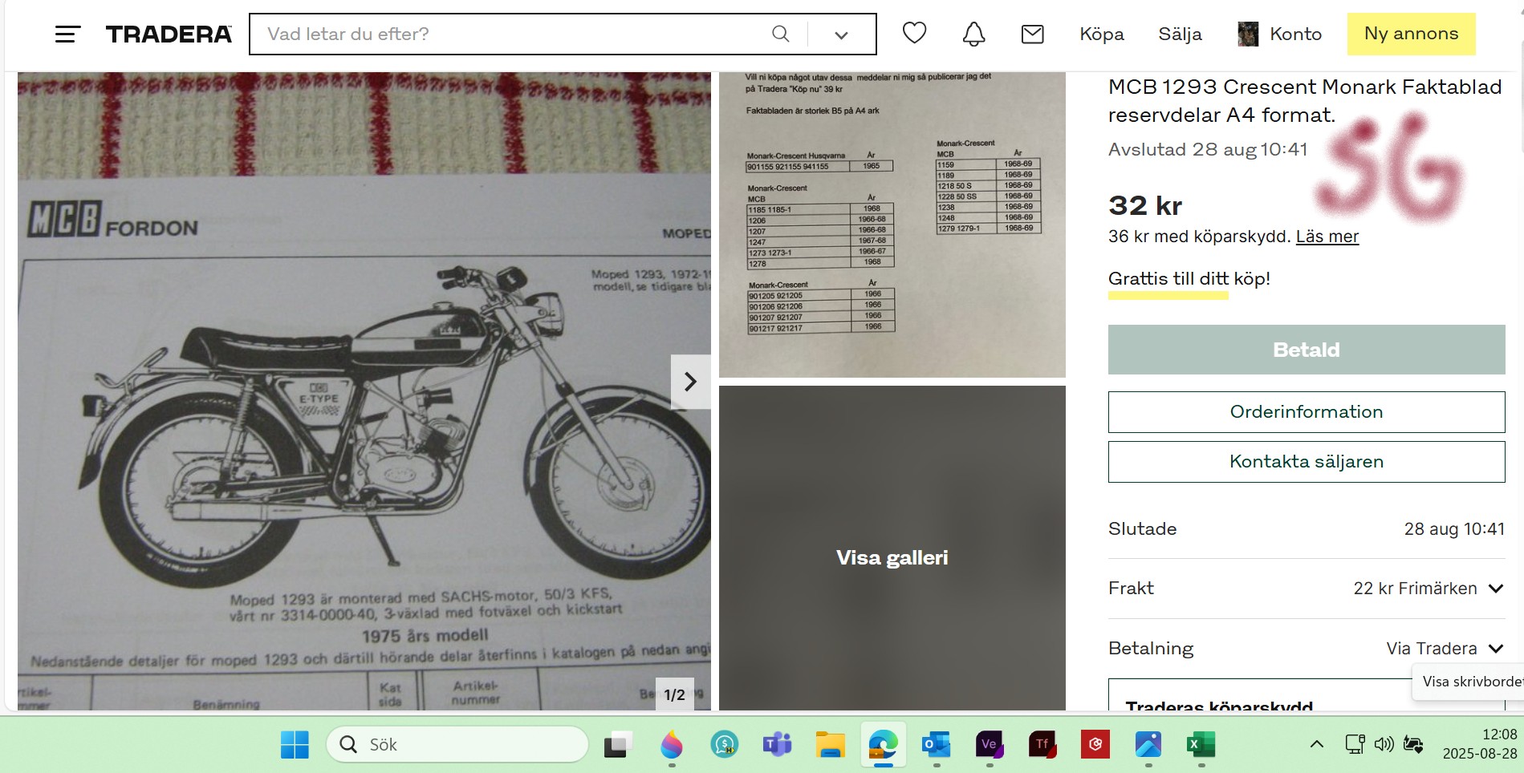The height and width of the screenshot is (773, 1524).
Task: Go to the Tradera home logo
Action: click(x=169, y=34)
